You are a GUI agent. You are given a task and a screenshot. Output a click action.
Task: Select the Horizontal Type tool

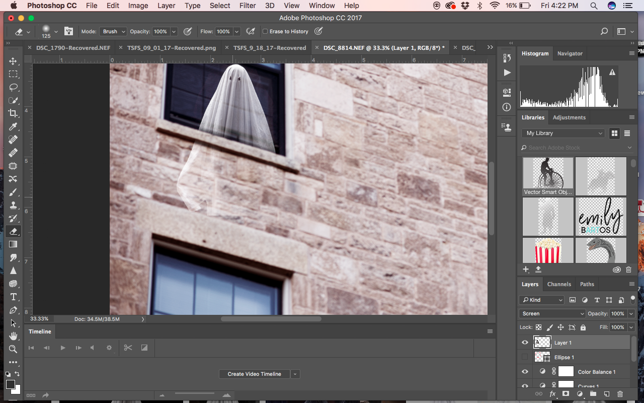(x=13, y=297)
